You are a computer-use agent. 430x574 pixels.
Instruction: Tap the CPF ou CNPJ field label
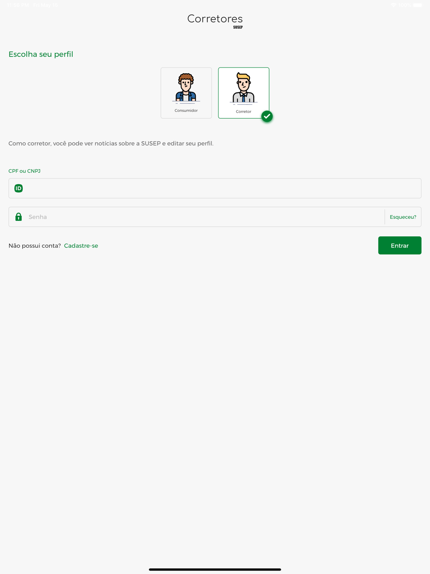coord(25,171)
